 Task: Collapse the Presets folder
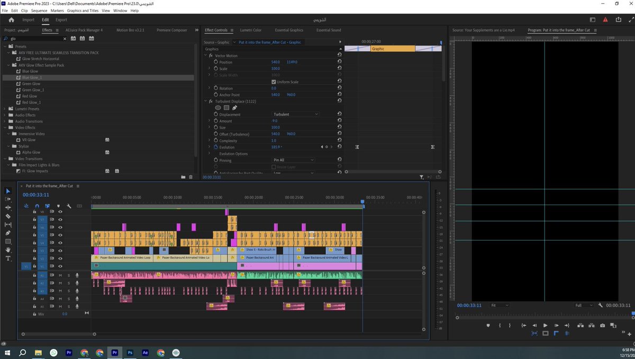(x=5, y=47)
